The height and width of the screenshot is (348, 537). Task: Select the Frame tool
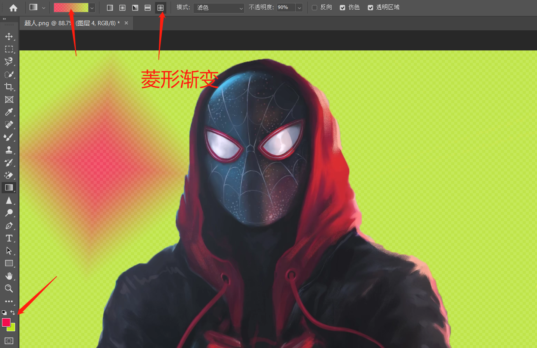[9, 100]
